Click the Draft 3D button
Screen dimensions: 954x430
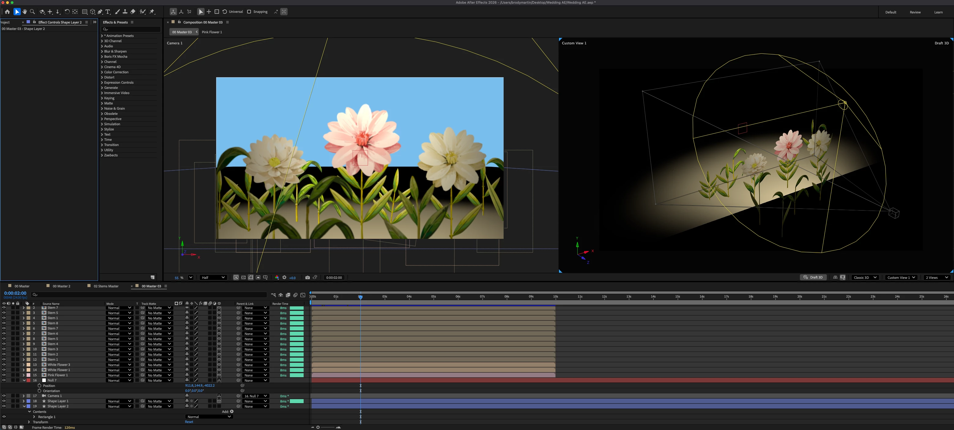click(813, 277)
